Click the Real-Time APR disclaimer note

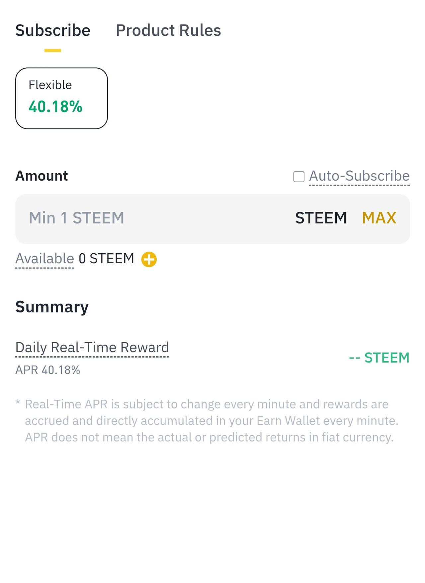click(208, 421)
